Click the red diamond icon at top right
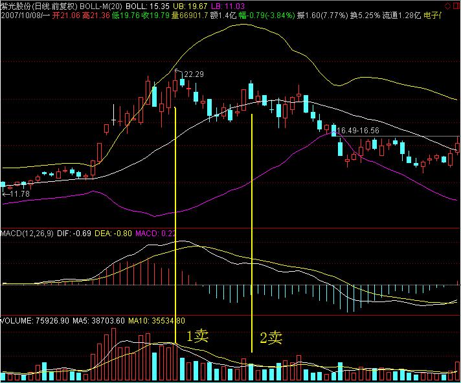Viewport: 461px width, 383px height. tap(447, 5)
